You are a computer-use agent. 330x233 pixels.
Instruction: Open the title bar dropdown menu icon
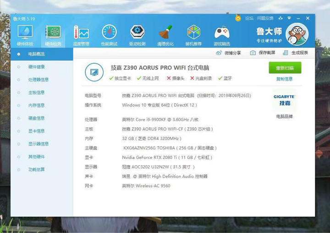pyautogui.click(x=289, y=18)
